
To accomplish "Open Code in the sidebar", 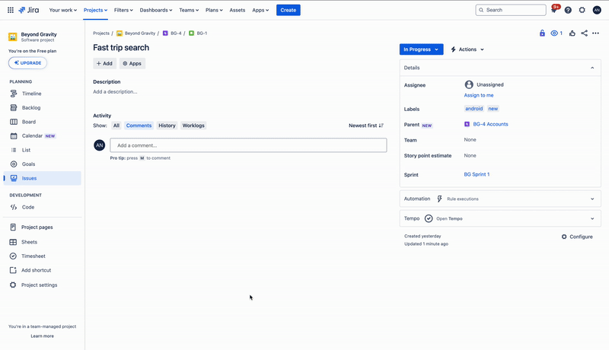I will pyautogui.click(x=43, y=207).
